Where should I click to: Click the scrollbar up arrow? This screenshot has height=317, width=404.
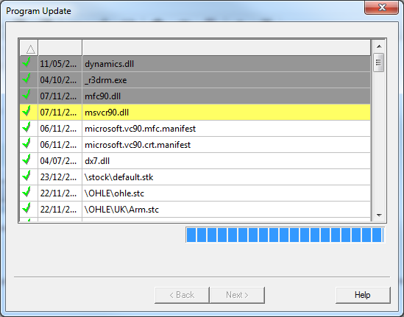[379, 46]
